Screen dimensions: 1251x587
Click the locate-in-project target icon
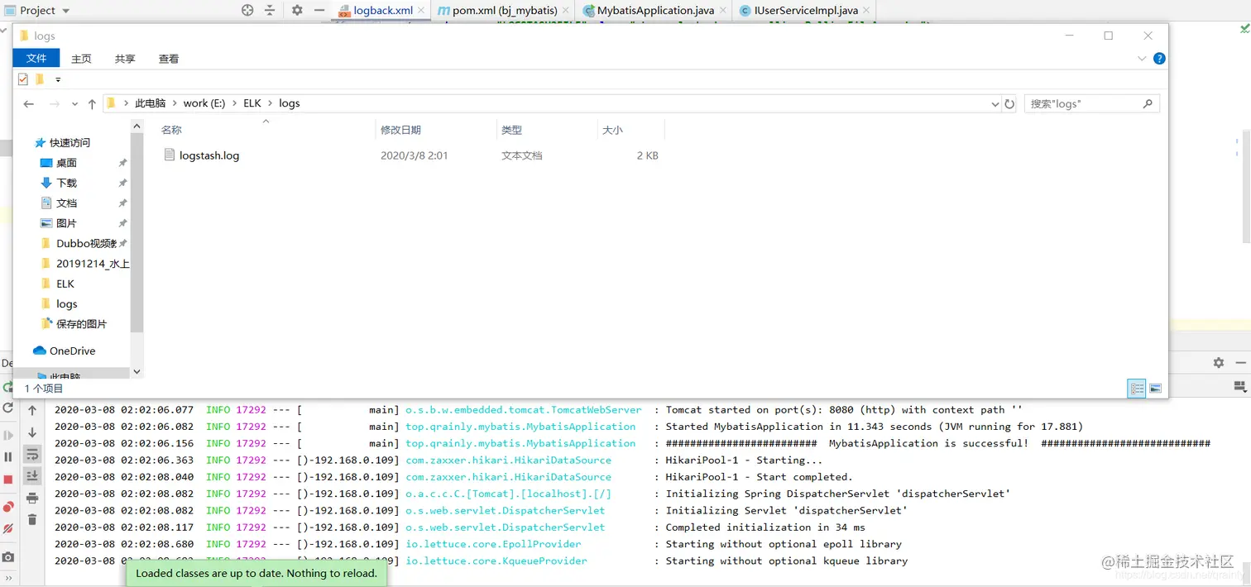[x=247, y=11]
